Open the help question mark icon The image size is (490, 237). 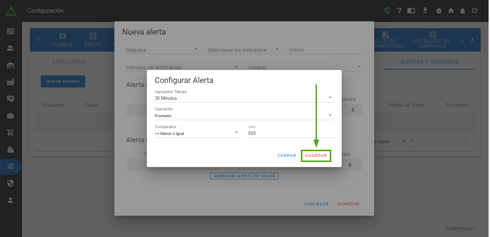point(399,11)
